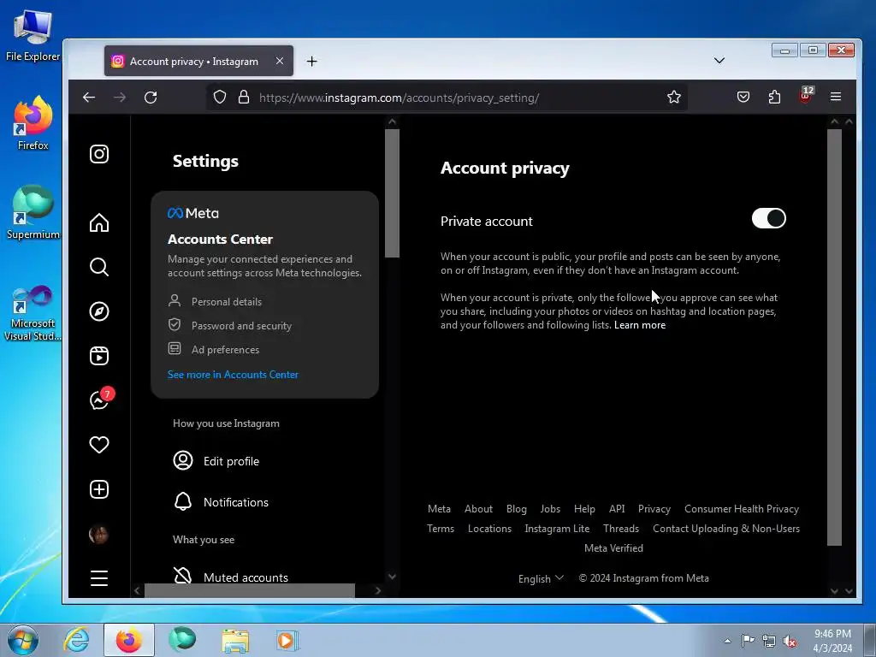The height and width of the screenshot is (657, 876).
Task: Click the uBlock extension icon with 12 badge
Action: pos(806,95)
